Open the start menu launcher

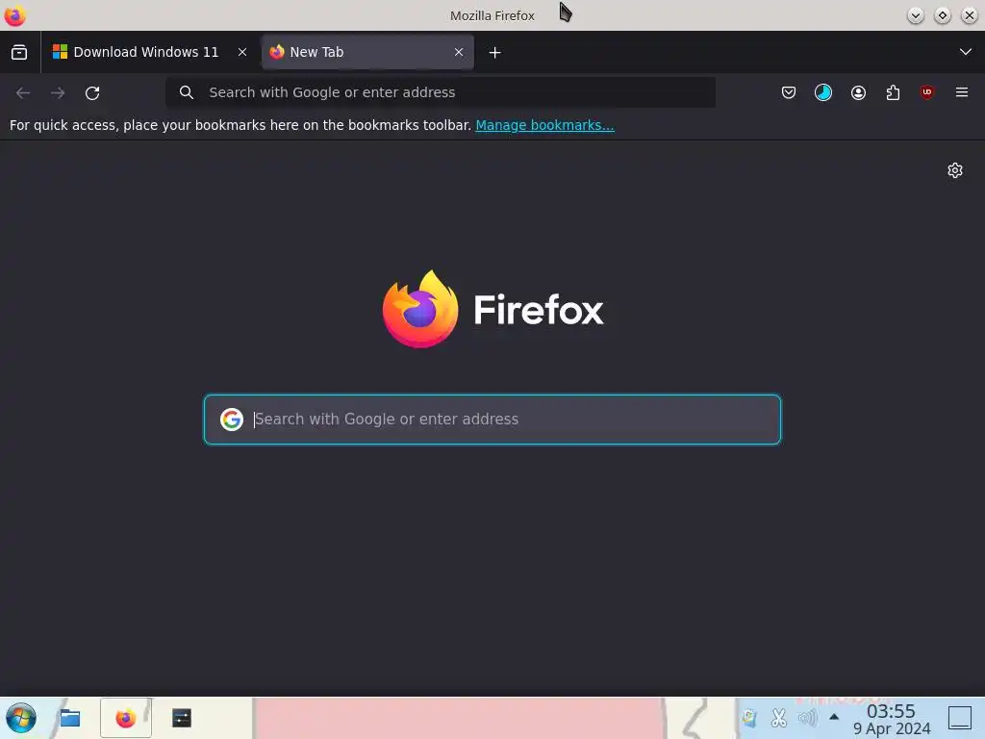pos(21,718)
